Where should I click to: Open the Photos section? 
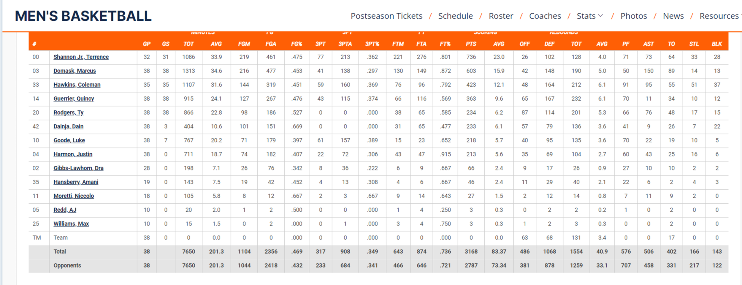(x=634, y=16)
